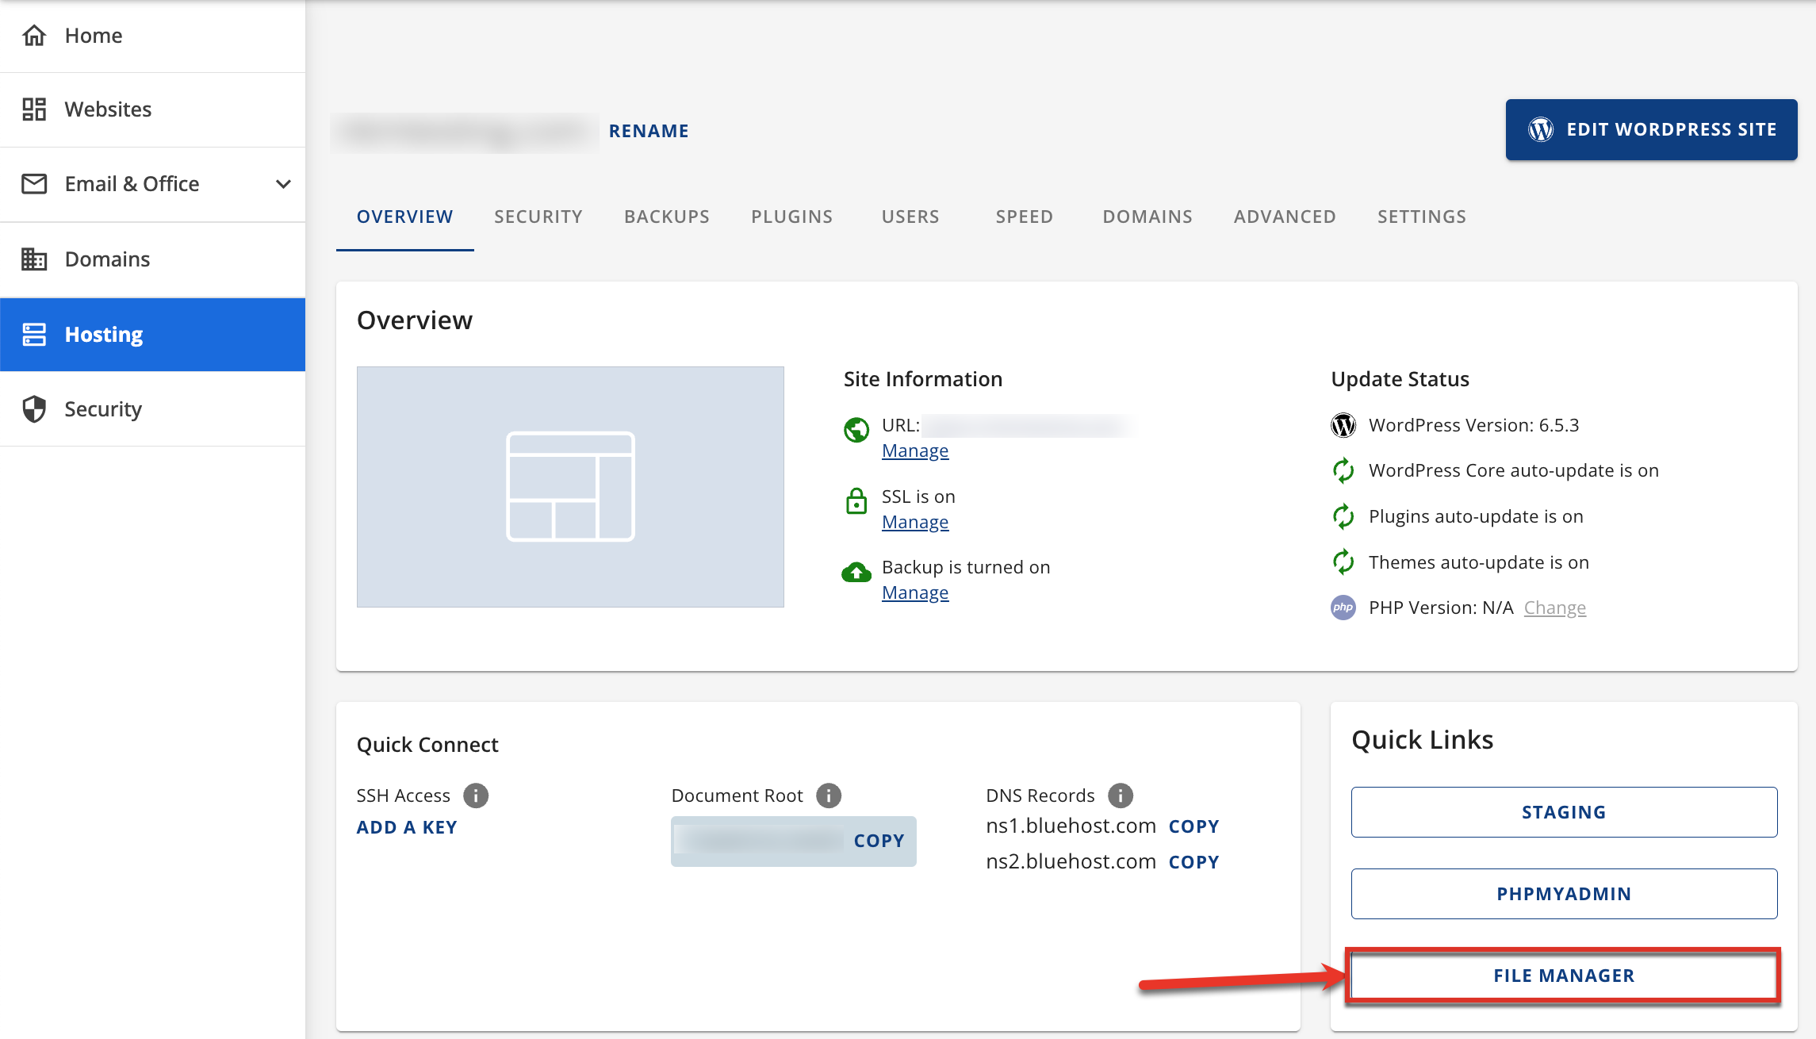Click the SSL padlock icon

click(x=856, y=501)
